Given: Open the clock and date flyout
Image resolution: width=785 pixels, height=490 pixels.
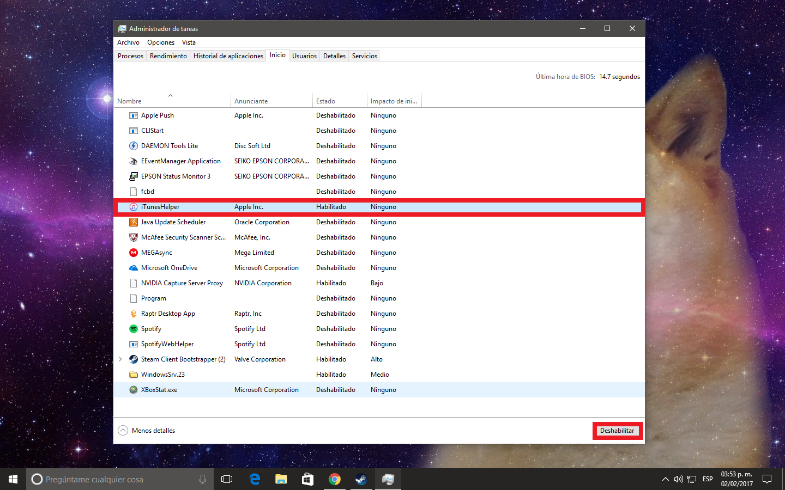Looking at the screenshot, I should 736,479.
